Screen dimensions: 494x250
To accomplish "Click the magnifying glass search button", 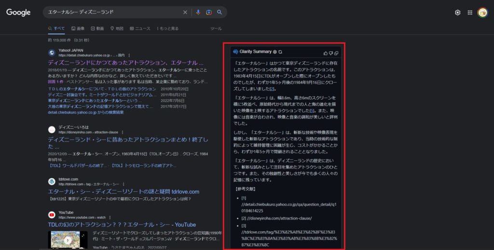I will [220, 12].
